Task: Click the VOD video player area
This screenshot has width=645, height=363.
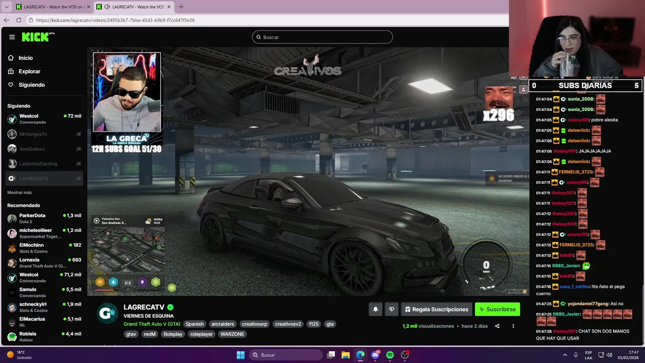Action: point(307,171)
